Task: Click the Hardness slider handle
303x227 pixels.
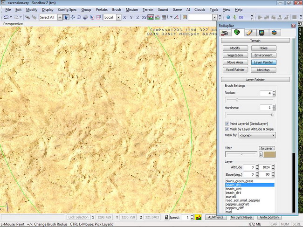Action: (x=272, y=115)
